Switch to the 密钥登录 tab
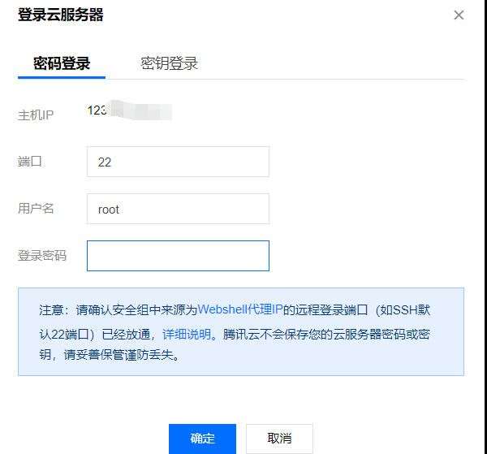 click(x=169, y=63)
